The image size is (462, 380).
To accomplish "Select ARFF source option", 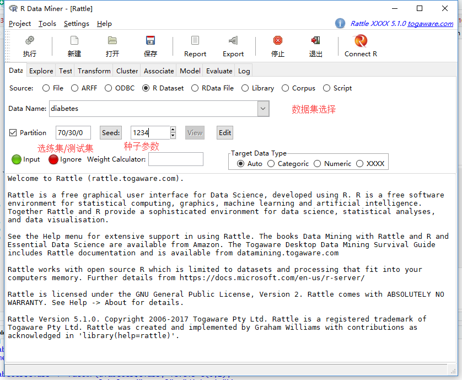I will [x=74, y=88].
